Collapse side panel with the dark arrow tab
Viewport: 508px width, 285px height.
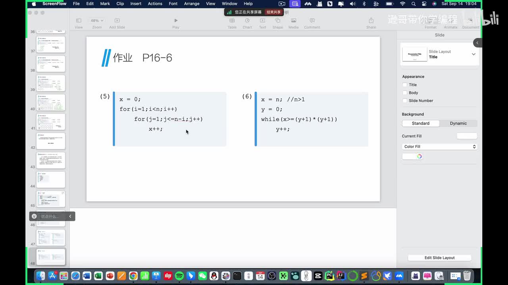[x=477, y=43]
